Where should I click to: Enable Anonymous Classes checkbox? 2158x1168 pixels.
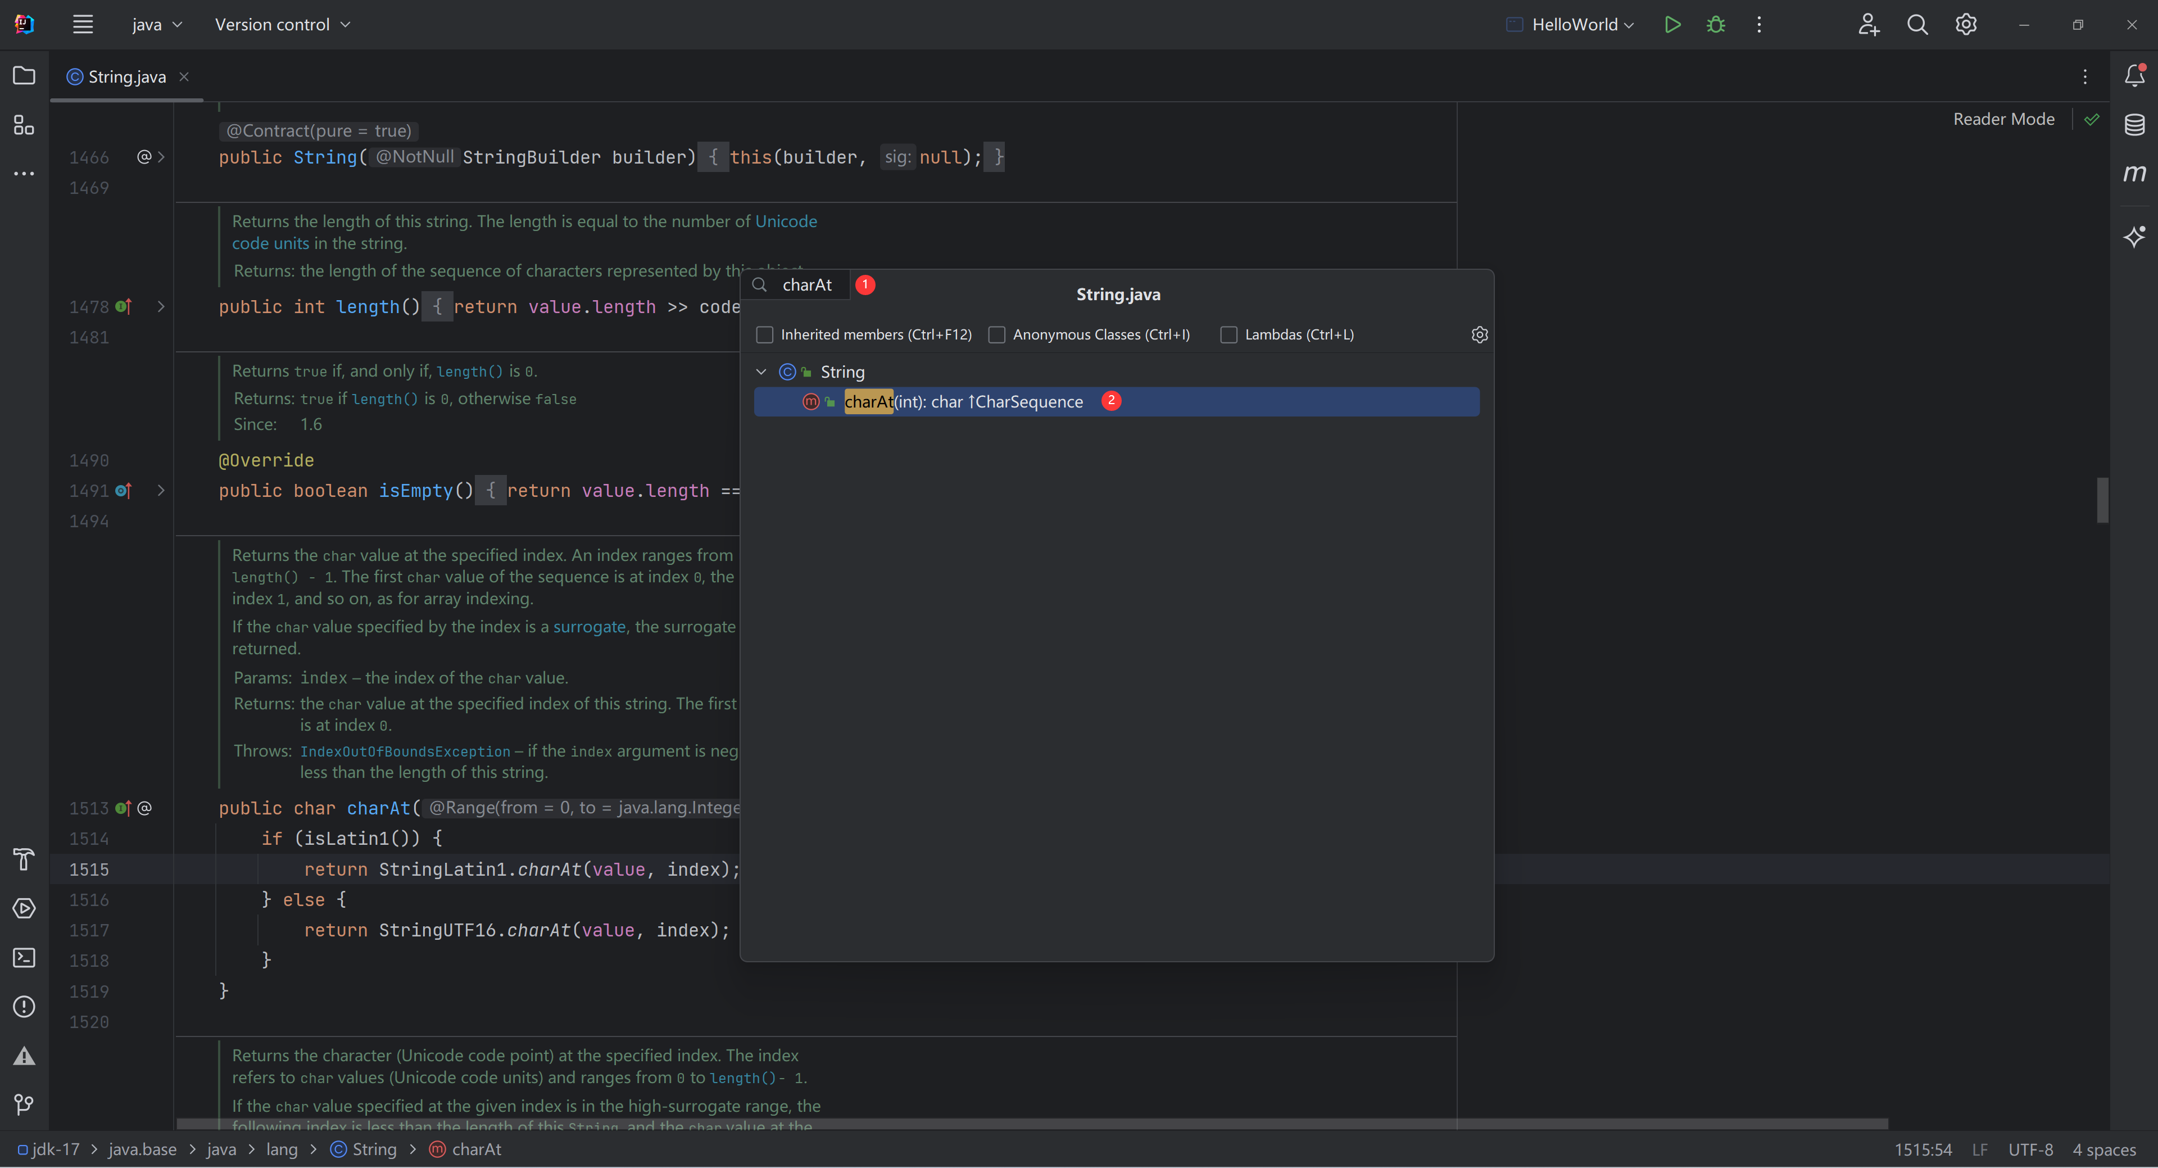996,334
